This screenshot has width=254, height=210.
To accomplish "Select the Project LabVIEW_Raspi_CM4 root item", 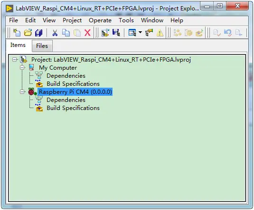I will point(111,60).
